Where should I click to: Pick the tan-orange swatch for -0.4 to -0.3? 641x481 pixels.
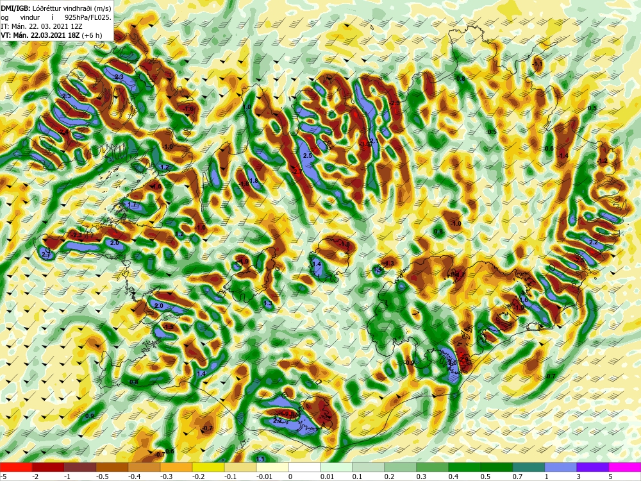coord(144,468)
